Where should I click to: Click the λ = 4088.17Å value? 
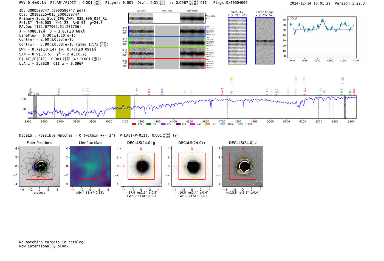pyautogui.click(x=32, y=31)
